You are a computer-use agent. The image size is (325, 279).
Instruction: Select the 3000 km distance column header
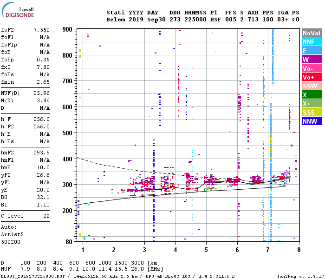coord(137,263)
